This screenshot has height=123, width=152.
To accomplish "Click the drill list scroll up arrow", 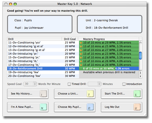I will pyautogui.click(x=140, y=73).
